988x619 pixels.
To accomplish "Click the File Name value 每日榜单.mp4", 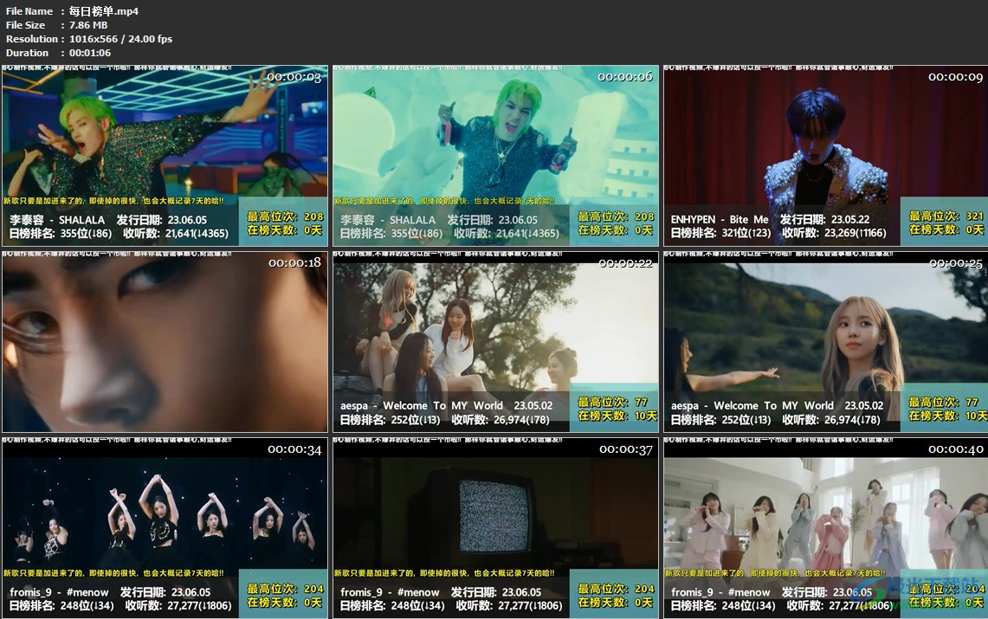I will pyautogui.click(x=104, y=11).
